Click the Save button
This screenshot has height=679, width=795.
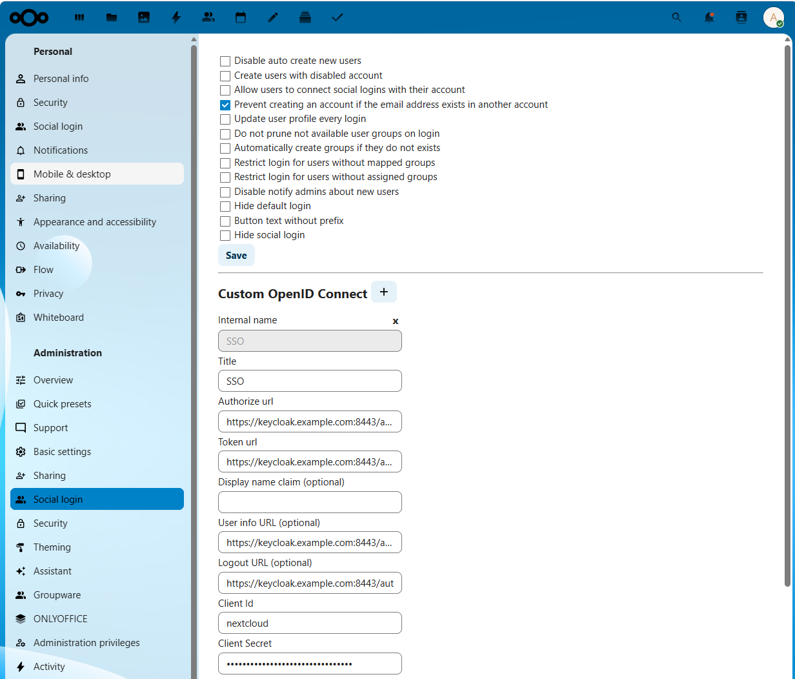click(236, 255)
